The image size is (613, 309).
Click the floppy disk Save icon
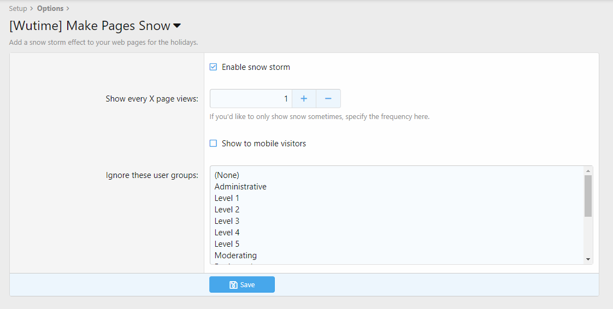pos(233,285)
